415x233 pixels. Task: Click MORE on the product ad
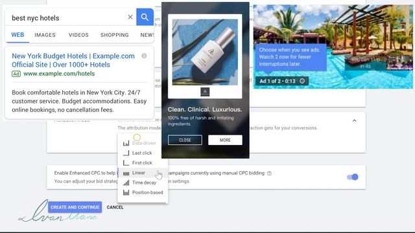[x=225, y=140]
